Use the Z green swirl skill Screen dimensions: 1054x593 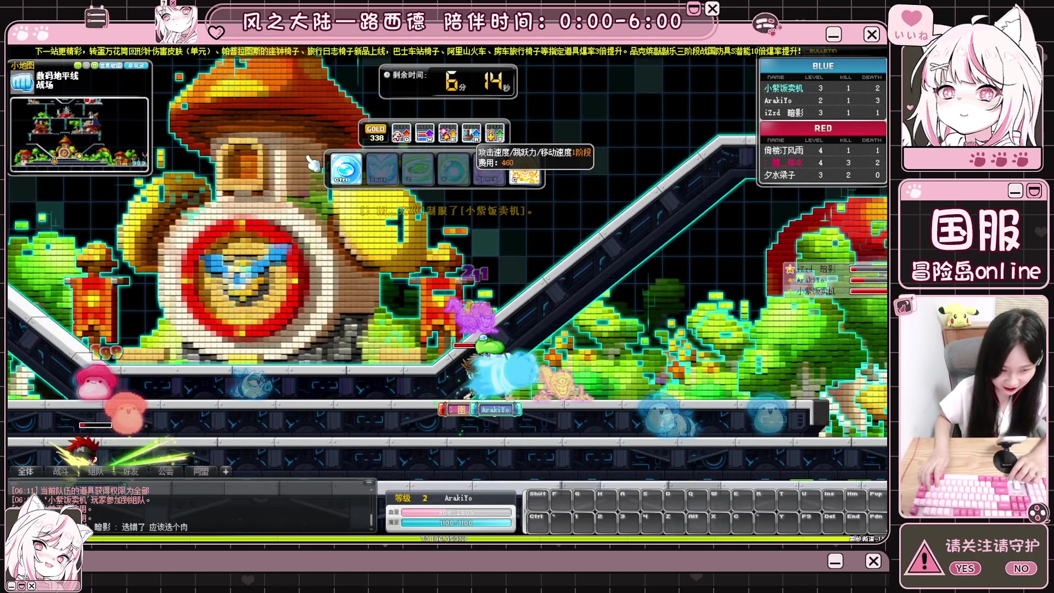click(x=417, y=169)
